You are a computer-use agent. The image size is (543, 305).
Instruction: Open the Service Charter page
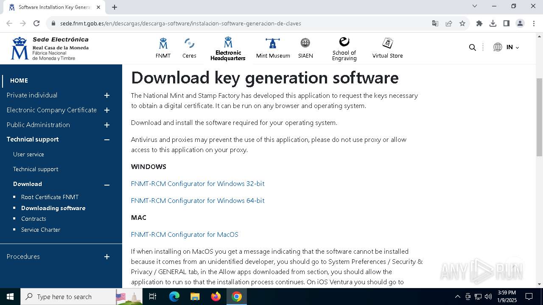pyautogui.click(x=41, y=230)
